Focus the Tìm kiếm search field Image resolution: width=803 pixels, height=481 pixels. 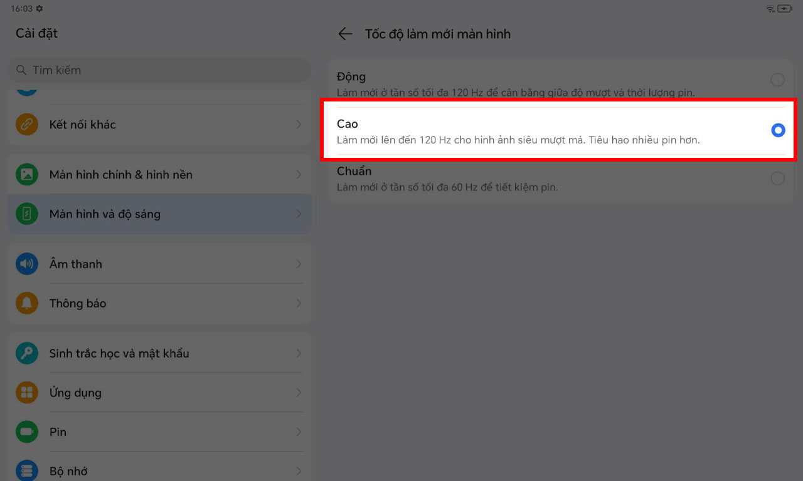159,70
